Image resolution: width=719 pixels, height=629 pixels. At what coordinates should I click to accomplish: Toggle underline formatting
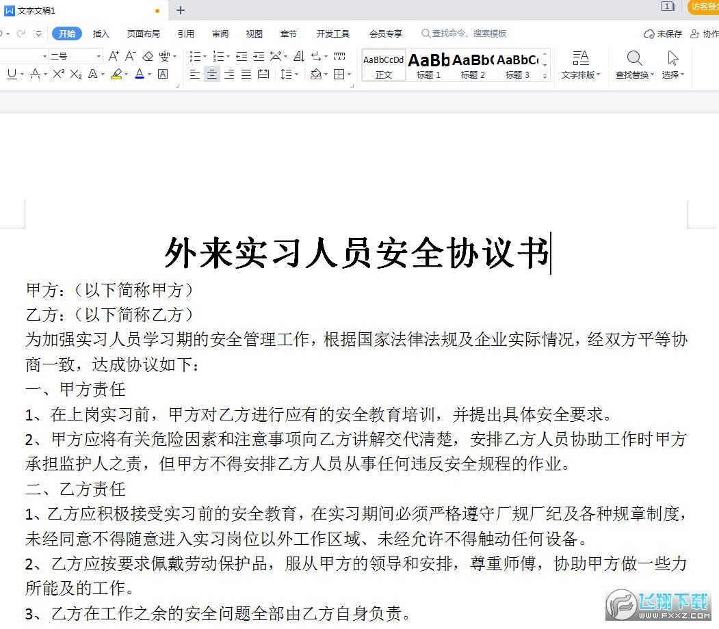(x=12, y=74)
